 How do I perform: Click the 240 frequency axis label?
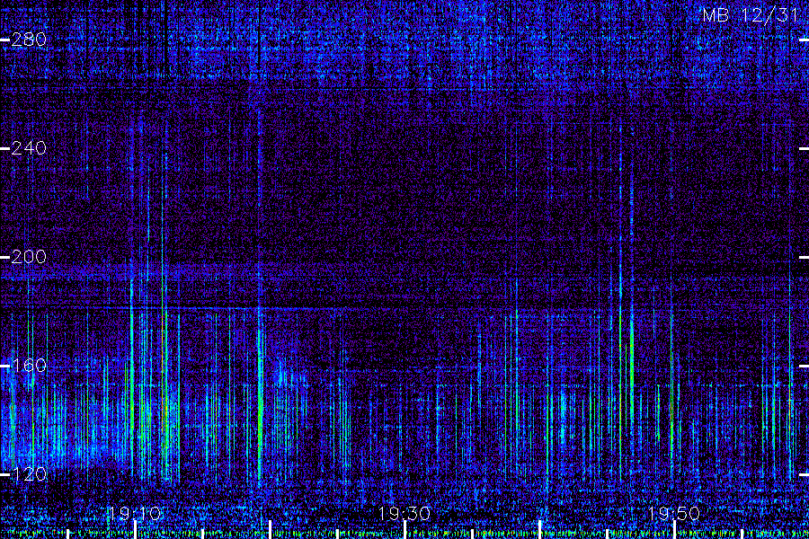click(x=29, y=148)
